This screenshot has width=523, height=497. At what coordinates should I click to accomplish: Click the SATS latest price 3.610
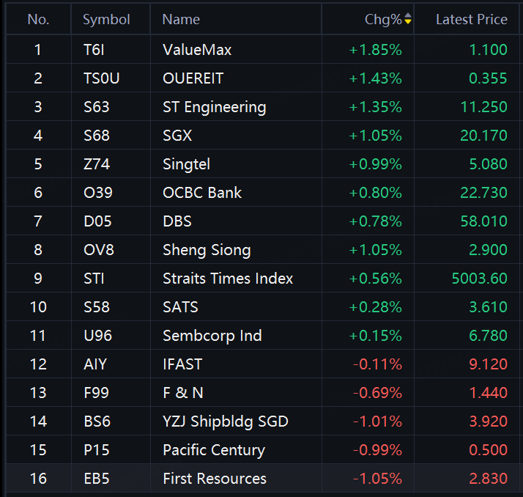point(488,307)
